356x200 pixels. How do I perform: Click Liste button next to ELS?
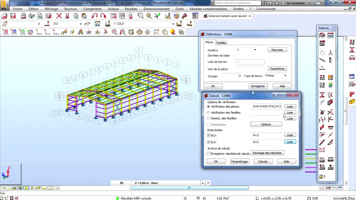pyautogui.click(x=290, y=142)
